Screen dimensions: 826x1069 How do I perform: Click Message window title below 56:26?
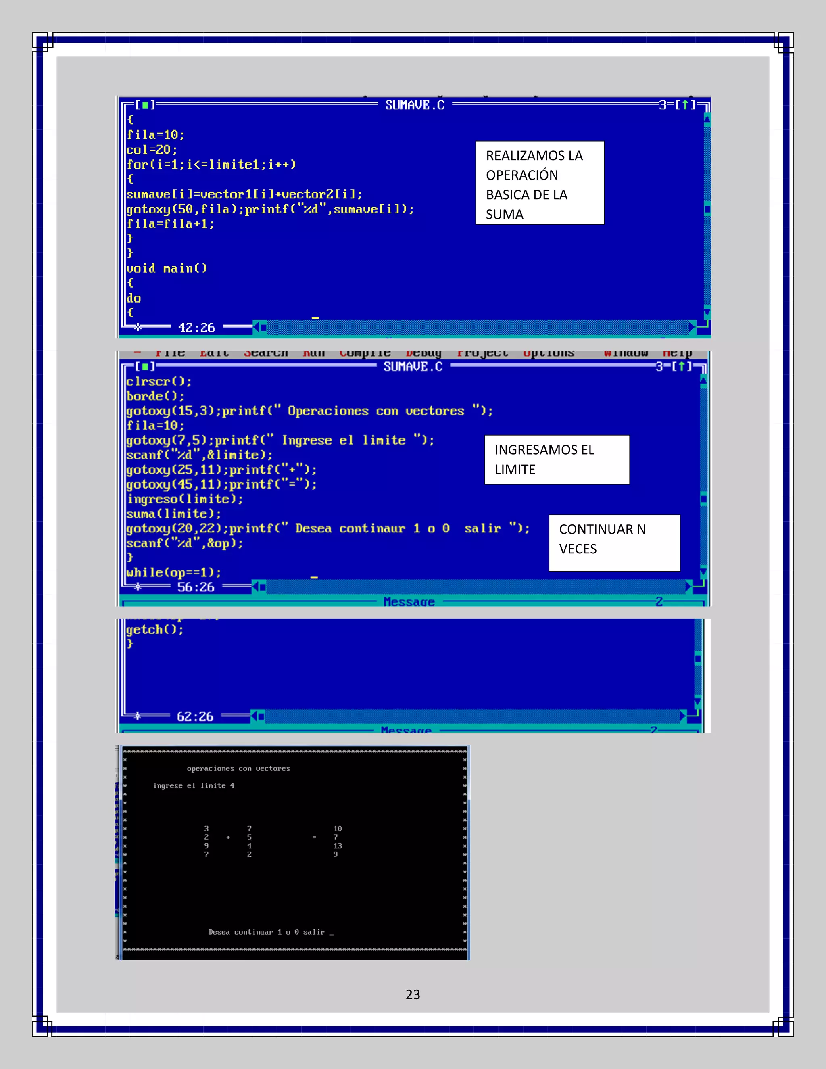[x=409, y=601]
